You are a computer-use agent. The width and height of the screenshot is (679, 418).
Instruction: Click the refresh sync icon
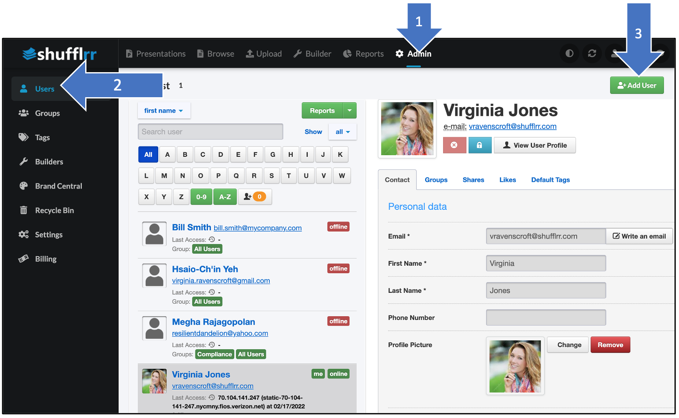click(592, 53)
